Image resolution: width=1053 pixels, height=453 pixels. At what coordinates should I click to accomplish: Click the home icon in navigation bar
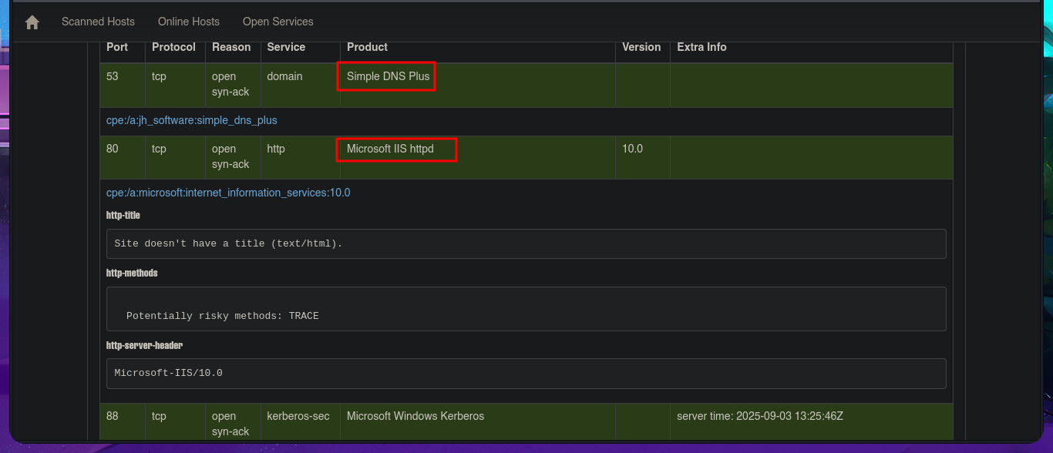pos(32,22)
